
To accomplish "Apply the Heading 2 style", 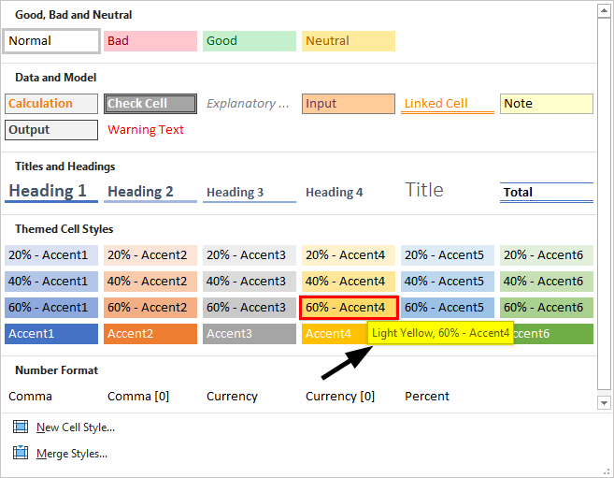I will tap(150, 192).
